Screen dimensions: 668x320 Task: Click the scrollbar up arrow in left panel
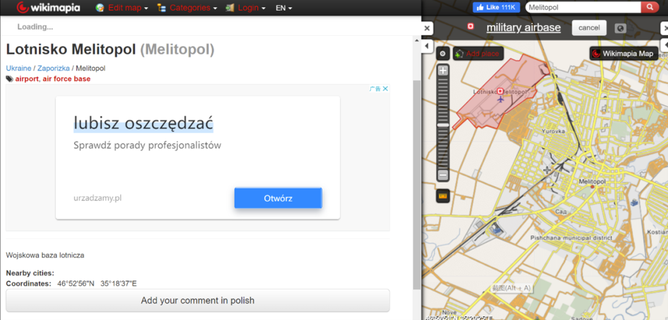coord(417,39)
